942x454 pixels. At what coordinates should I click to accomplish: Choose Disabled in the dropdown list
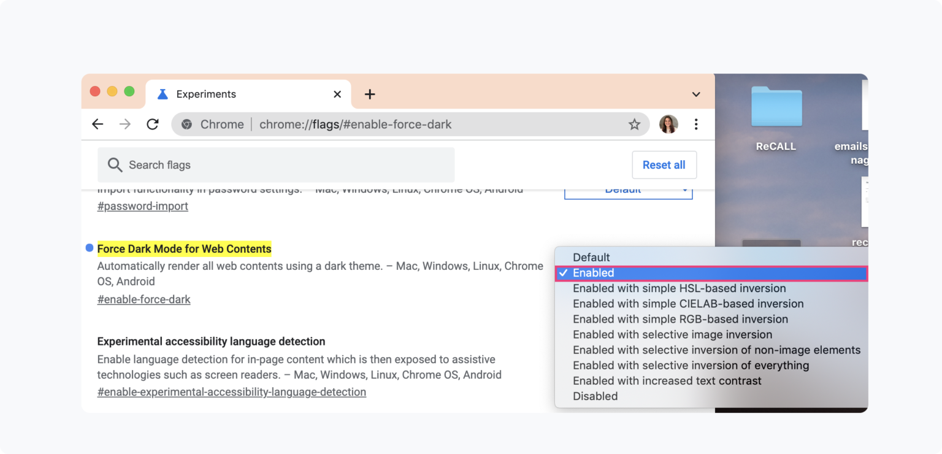[595, 396]
